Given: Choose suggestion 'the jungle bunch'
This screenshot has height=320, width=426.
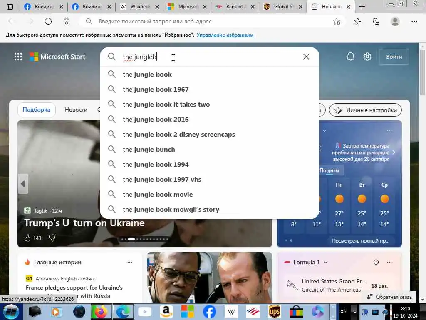Looking at the screenshot, I should click(x=210, y=150).
